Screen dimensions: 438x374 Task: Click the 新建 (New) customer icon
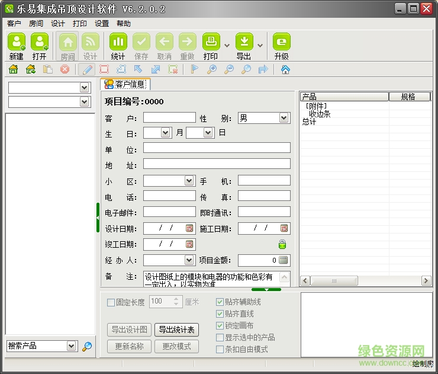(x=16, y=41)
